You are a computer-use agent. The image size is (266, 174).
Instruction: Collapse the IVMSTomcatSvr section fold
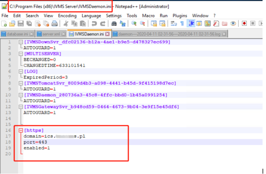coord(21,83)
